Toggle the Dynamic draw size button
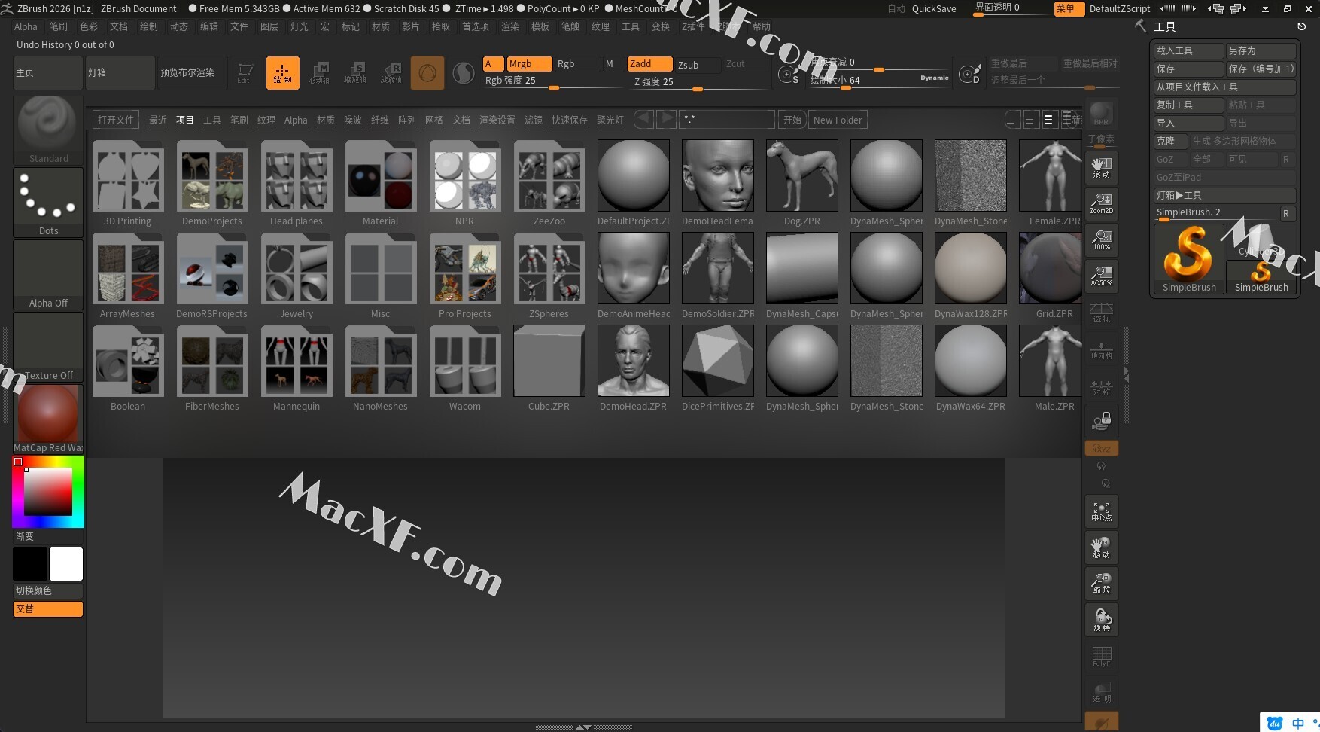Viewport: 1320px width, 732px height. (x=934, y=78)
